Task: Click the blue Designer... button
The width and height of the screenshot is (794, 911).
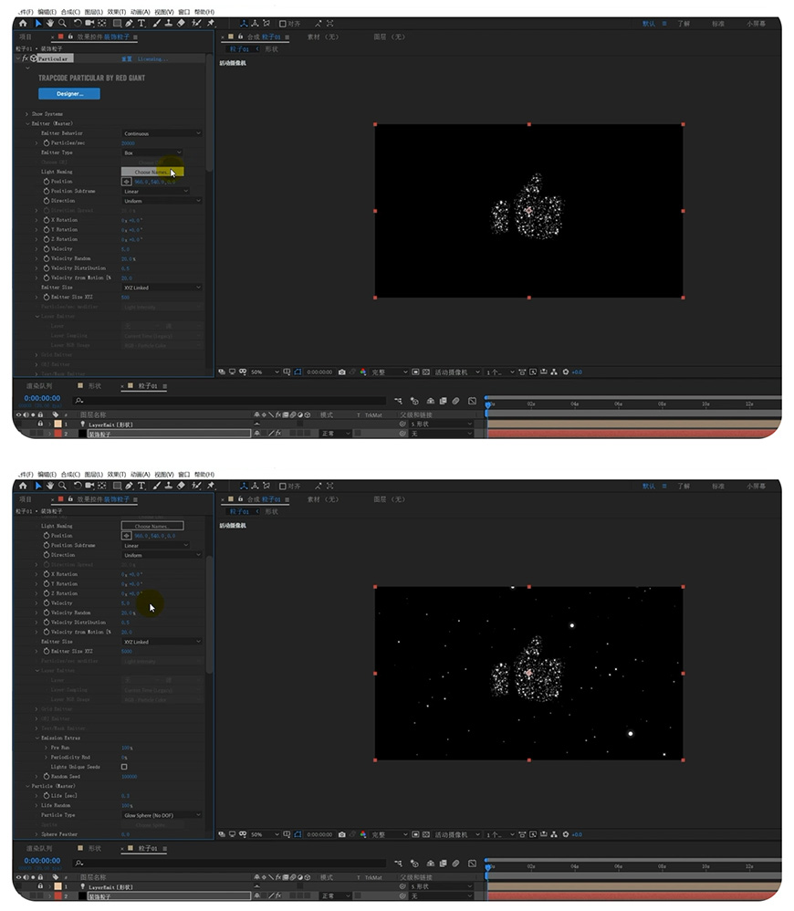Action: pyautogui.click(x=69, y=93)
